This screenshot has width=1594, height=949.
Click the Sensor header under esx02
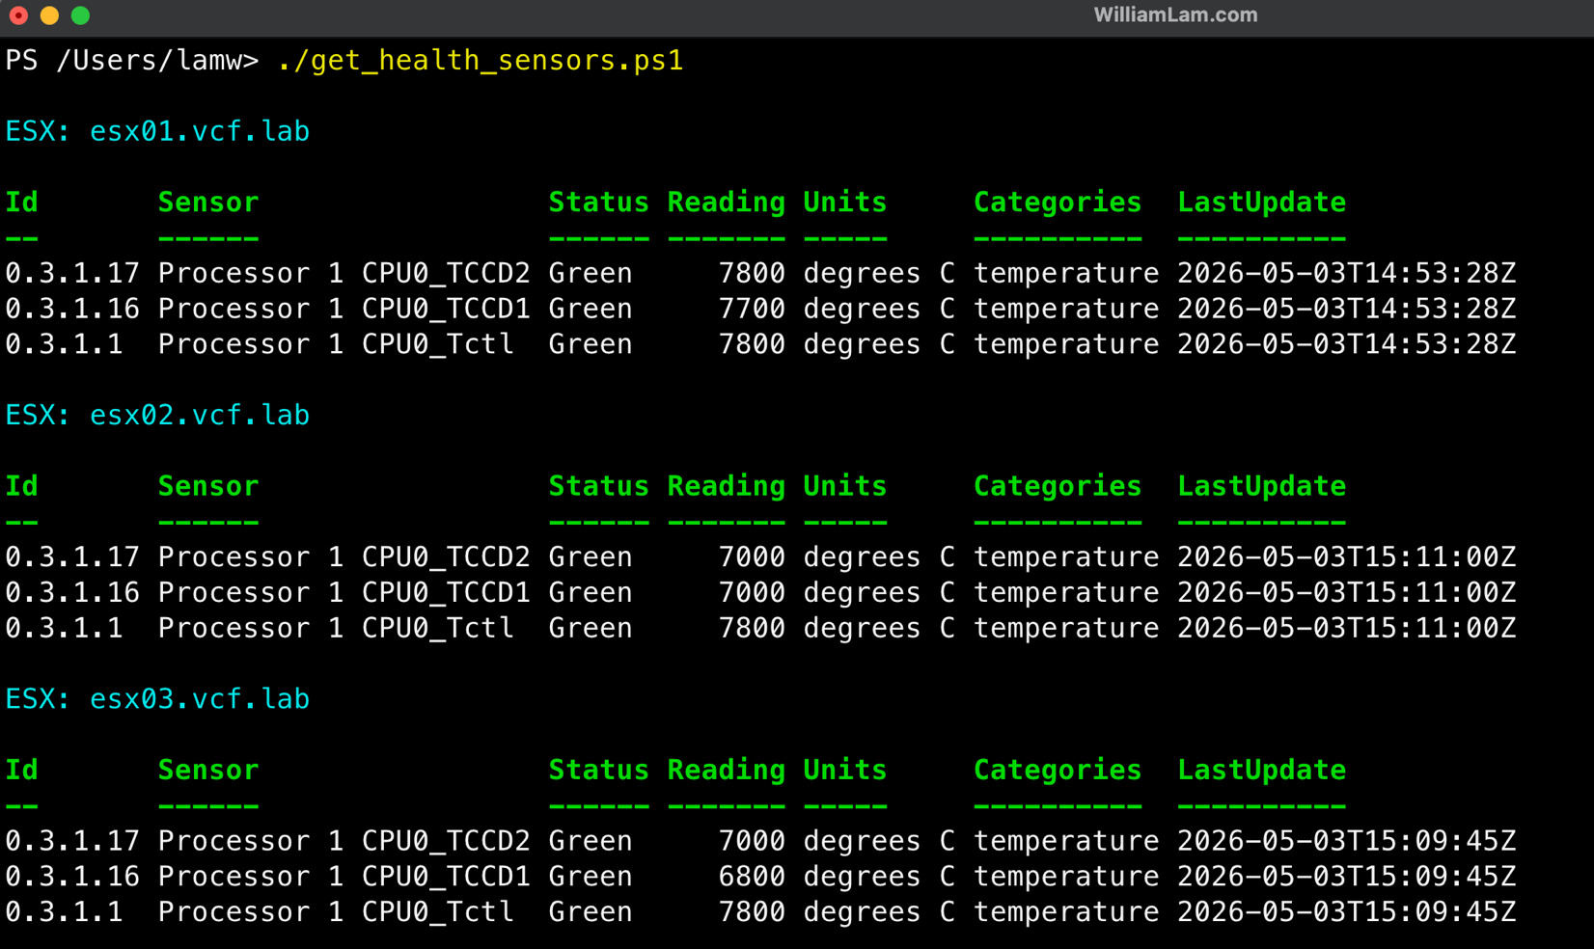(x=208, y=486)
